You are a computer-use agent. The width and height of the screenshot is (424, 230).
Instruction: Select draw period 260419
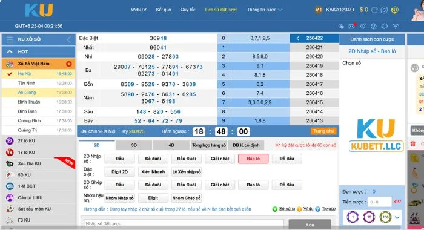click(314, 66)
